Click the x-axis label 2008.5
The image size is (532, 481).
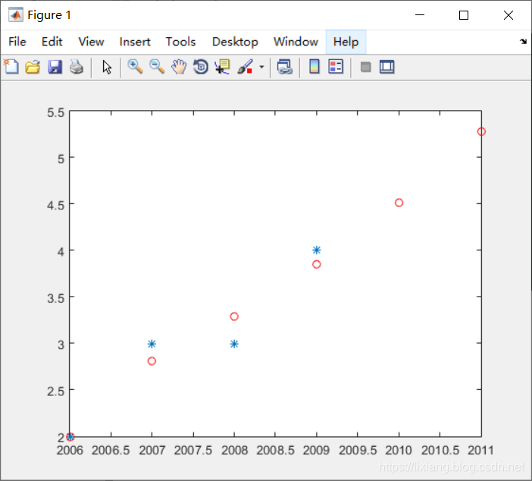tap(275, 451)
